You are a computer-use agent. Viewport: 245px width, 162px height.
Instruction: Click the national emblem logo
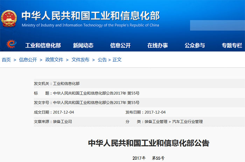pyautogui.click(x=9, y=19)
